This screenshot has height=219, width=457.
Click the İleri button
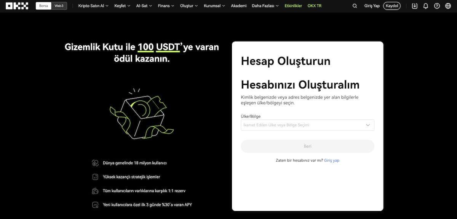click(307, 146)
